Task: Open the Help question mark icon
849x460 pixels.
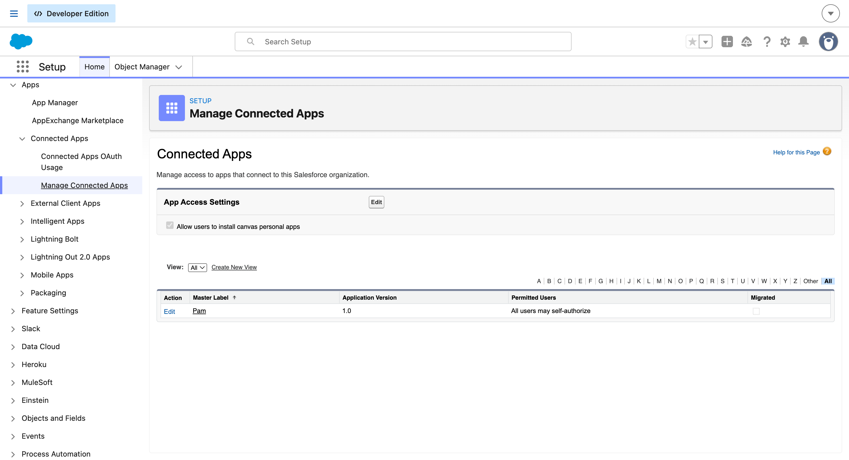Action: (x=767, y=42)
